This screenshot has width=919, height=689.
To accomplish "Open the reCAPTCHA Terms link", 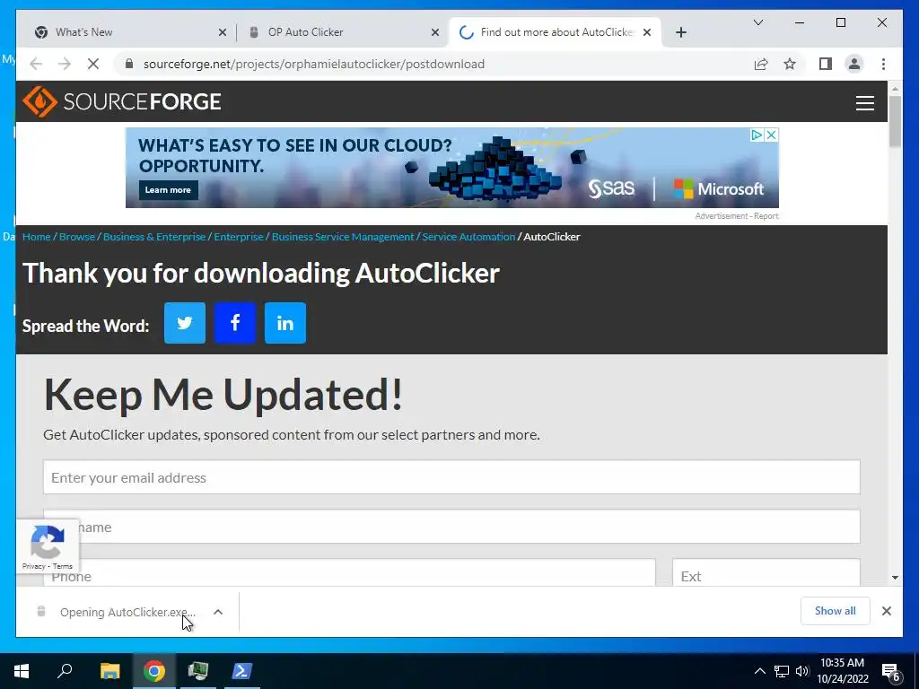I will tap(63, 567).
